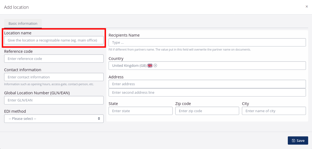312x149 pixels.
Task: Click the first address line input
Action: [207, 84]
